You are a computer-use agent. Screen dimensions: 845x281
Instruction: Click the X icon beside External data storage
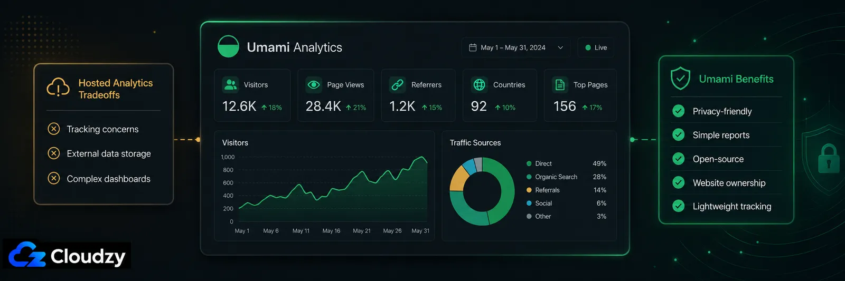54,153
